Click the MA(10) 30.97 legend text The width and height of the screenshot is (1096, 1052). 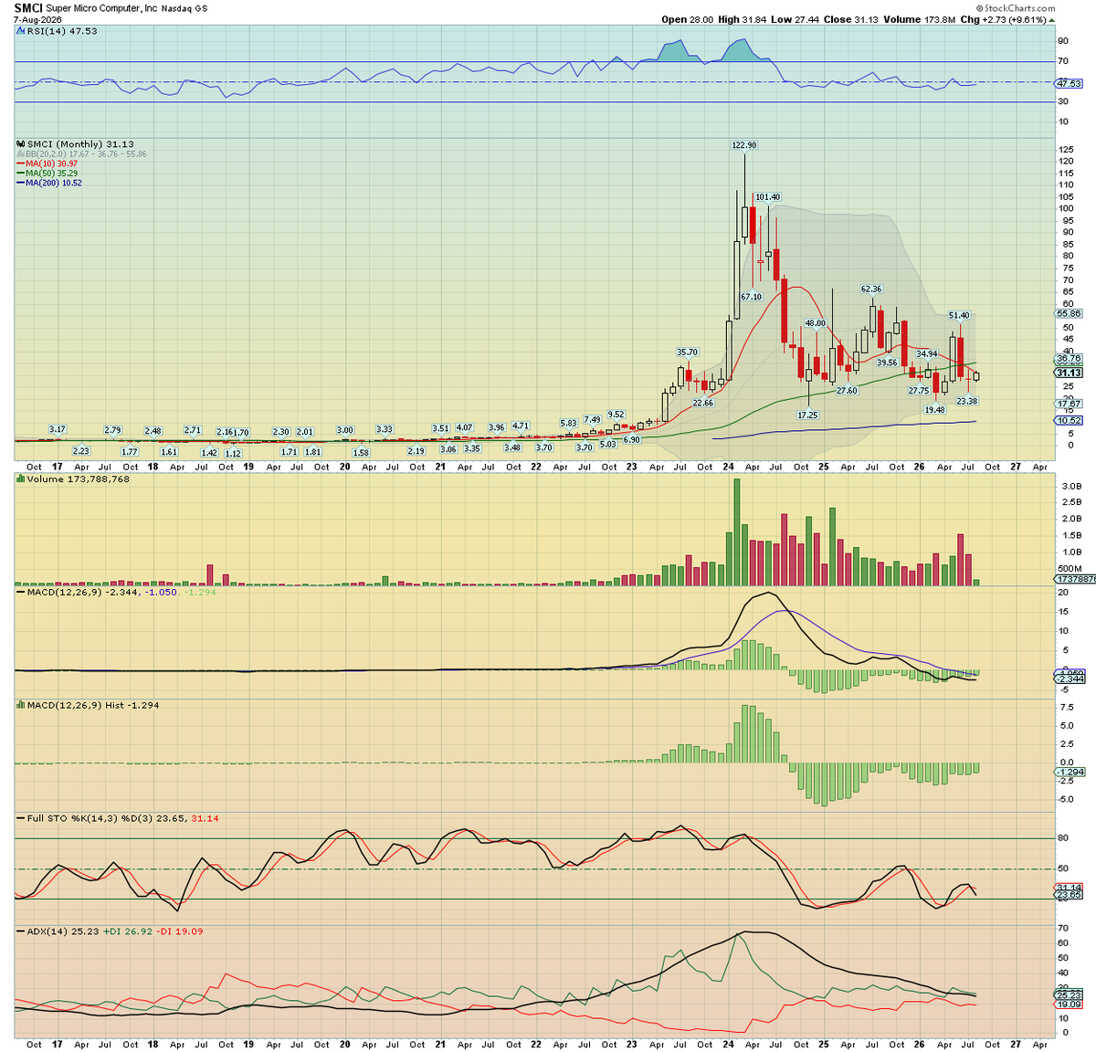coord(52,163)
